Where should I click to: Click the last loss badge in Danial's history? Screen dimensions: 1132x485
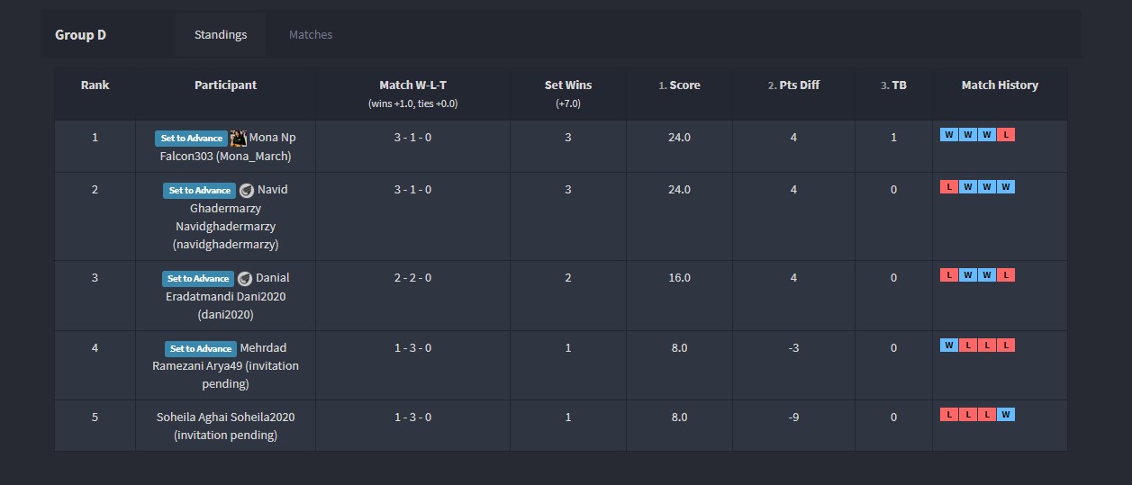coord(1006,275)
